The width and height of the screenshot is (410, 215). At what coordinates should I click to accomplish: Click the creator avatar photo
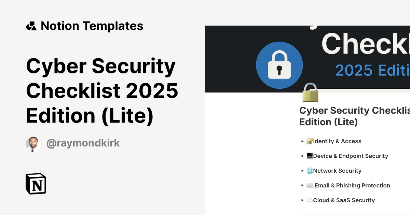click(33, 143)
